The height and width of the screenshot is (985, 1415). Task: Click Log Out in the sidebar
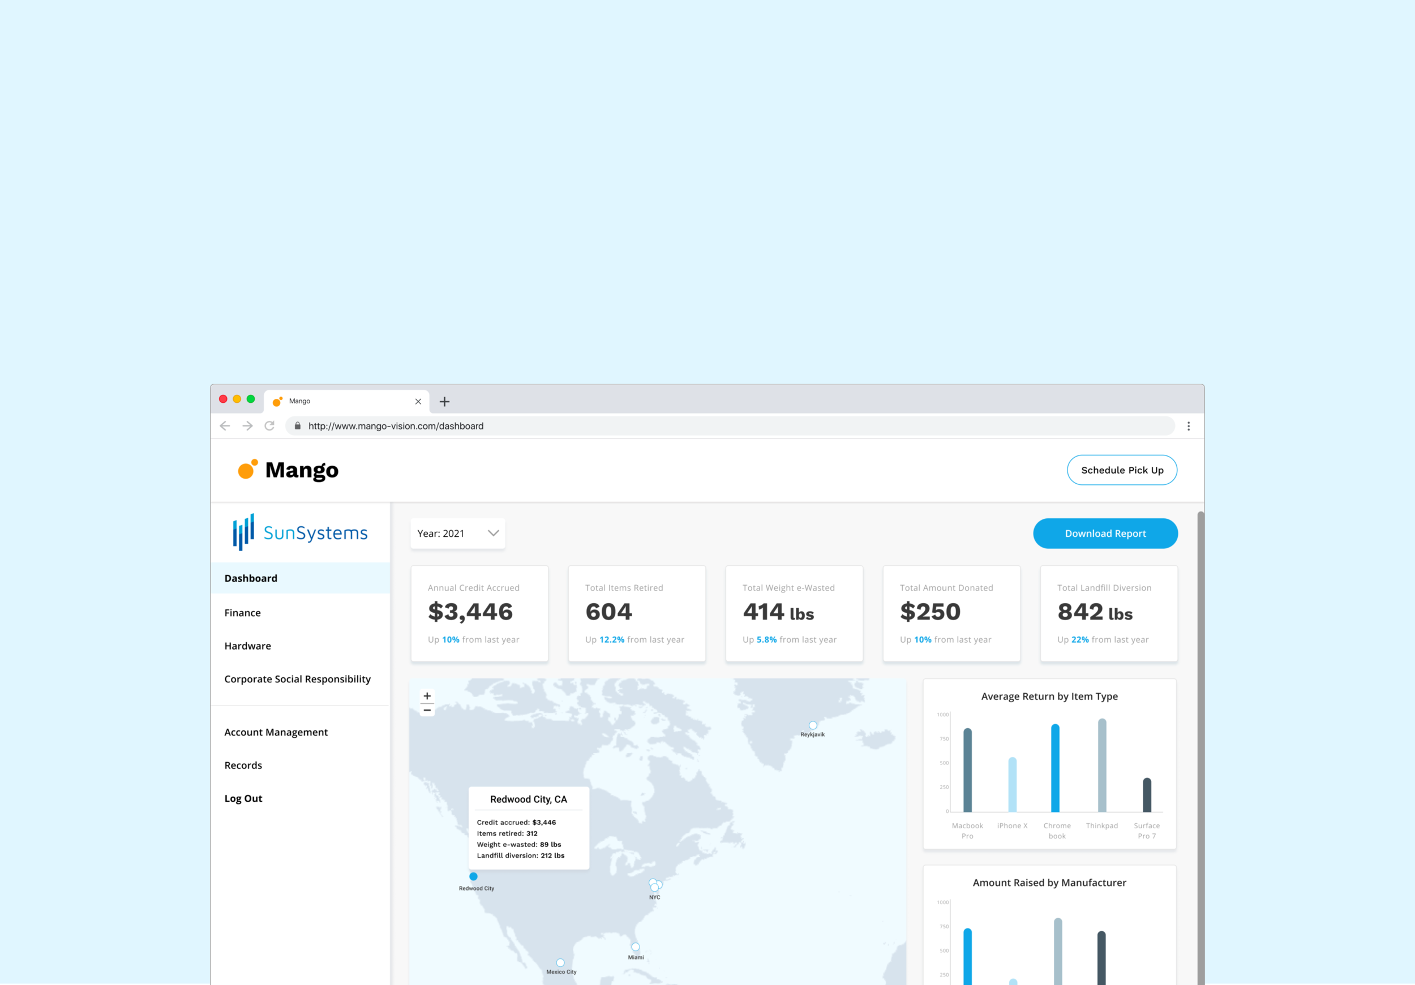tap(243, 798)
